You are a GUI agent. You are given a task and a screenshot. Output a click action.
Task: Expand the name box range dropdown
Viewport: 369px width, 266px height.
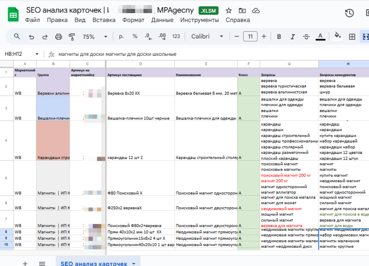click(37, 54)
